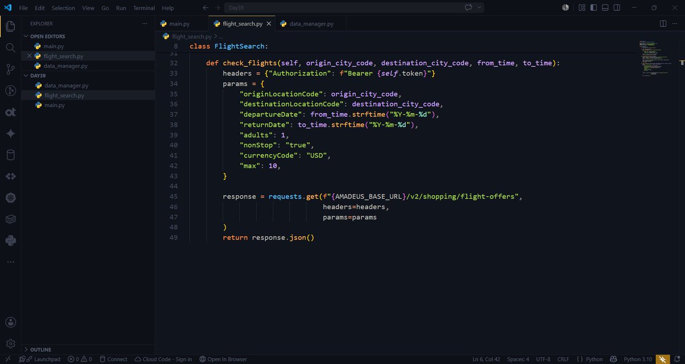Open the File menu
The height and width of the screenshot is (364, 685).
[x=23, y=8]
